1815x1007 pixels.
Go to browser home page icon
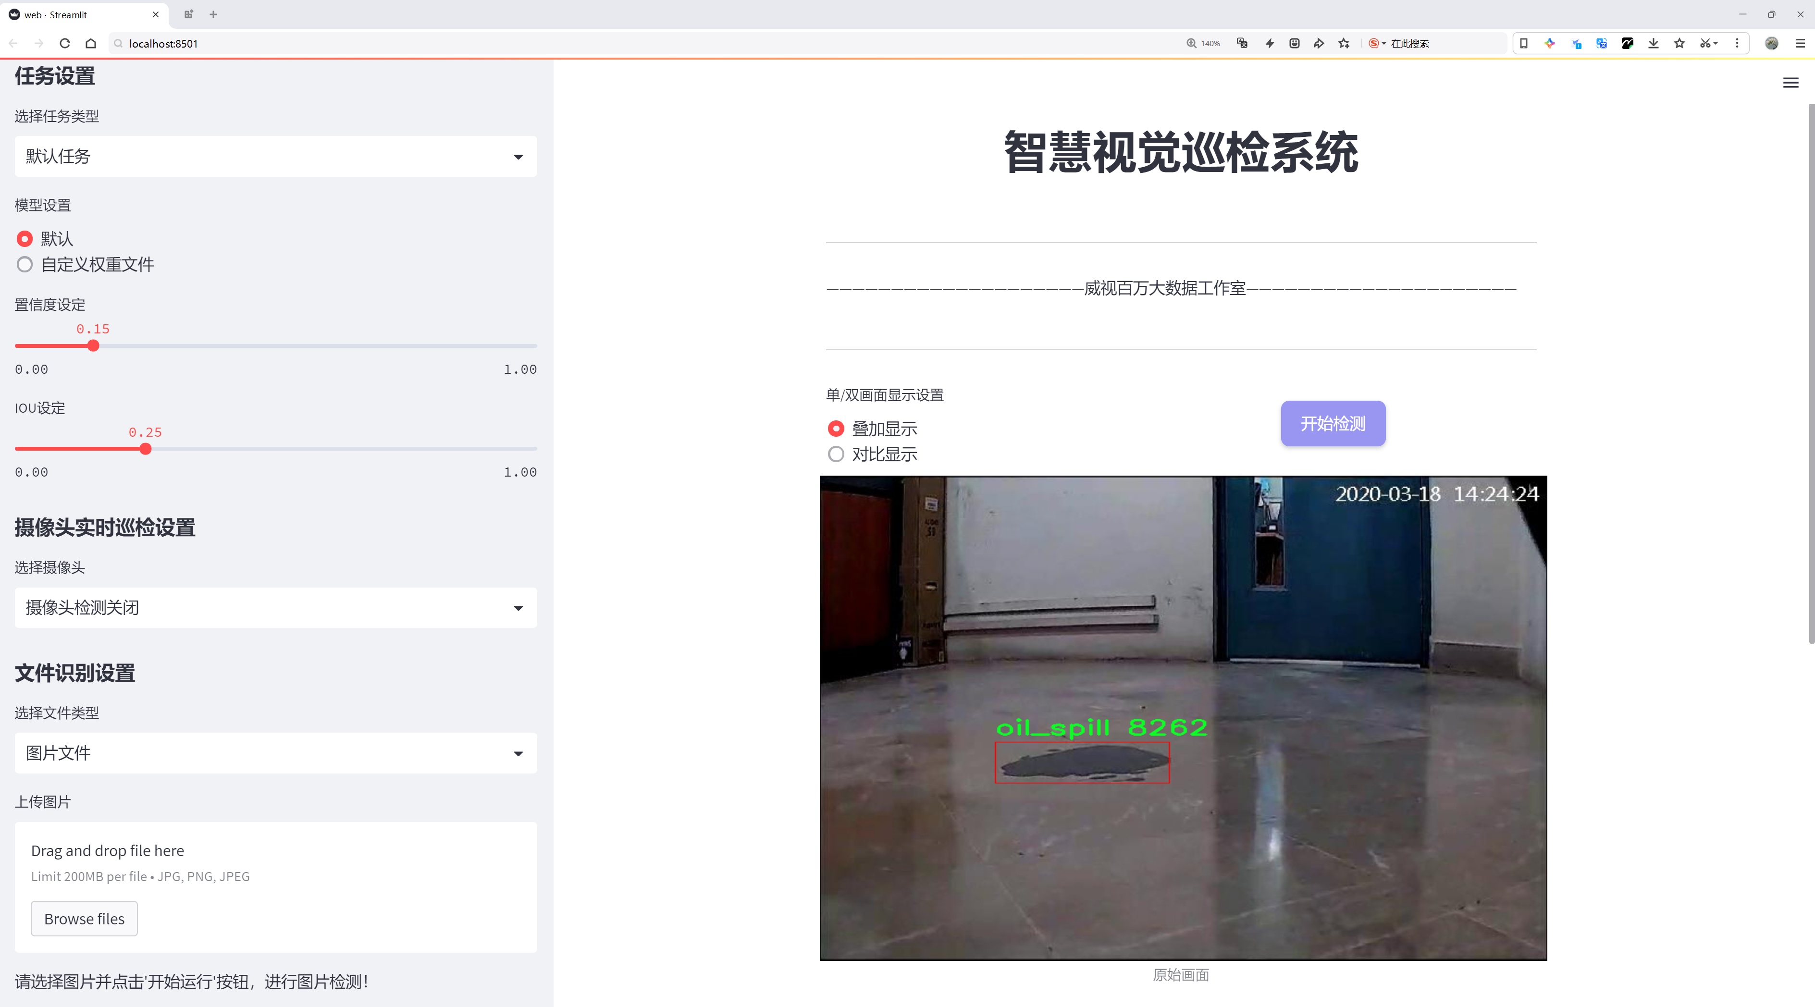click(91, 44)
